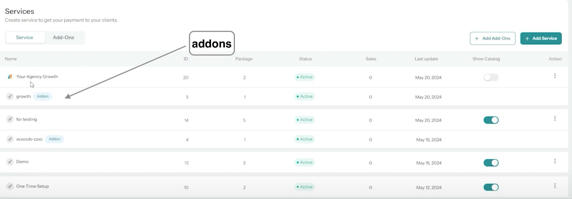Open the three-dot action menu for Demo
Viewport: 572px width, 199px height.
pyautogui.click(x=555, y=161)
